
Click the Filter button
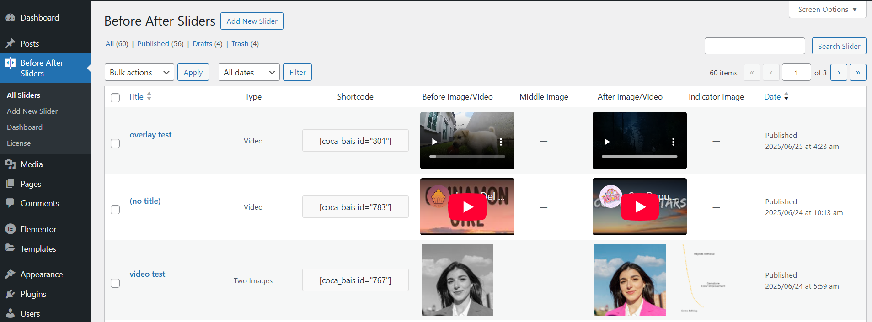point(297,72)
